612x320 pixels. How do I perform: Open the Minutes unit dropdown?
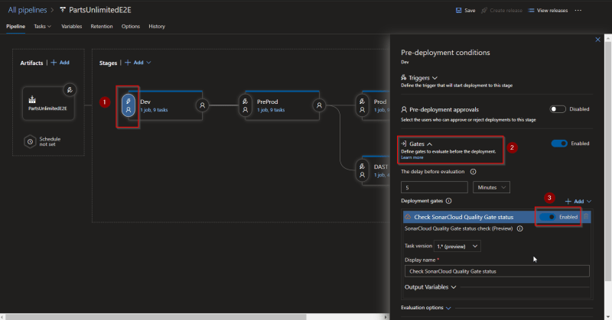click(x=491, y=187)
